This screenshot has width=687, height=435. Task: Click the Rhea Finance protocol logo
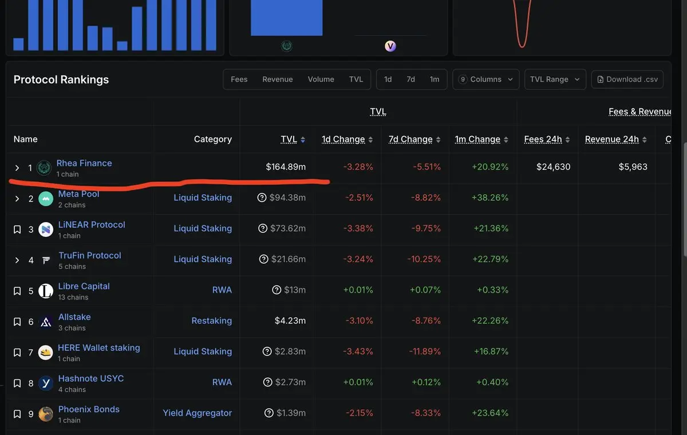pos(44,168)
